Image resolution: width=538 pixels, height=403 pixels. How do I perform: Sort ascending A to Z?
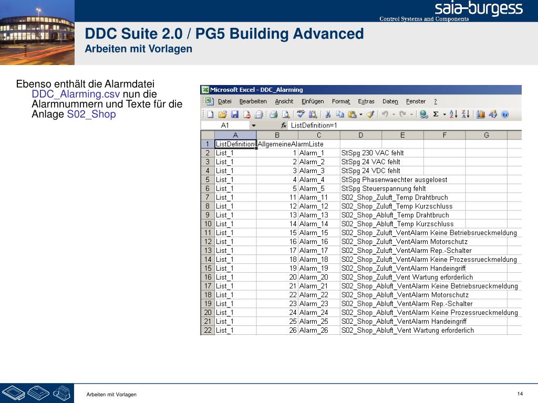(453, 114)
